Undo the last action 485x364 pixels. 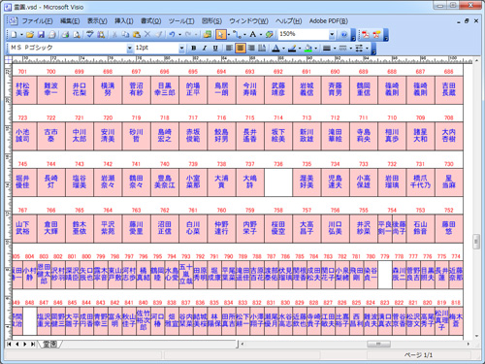point(172,34)
